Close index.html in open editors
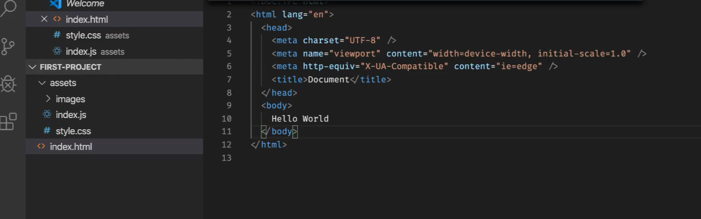 (x=44, y=19)
